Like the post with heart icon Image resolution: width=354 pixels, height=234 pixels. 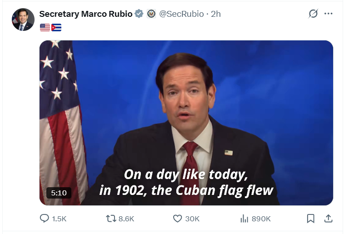pyautogui.click(x=177, y=219)
